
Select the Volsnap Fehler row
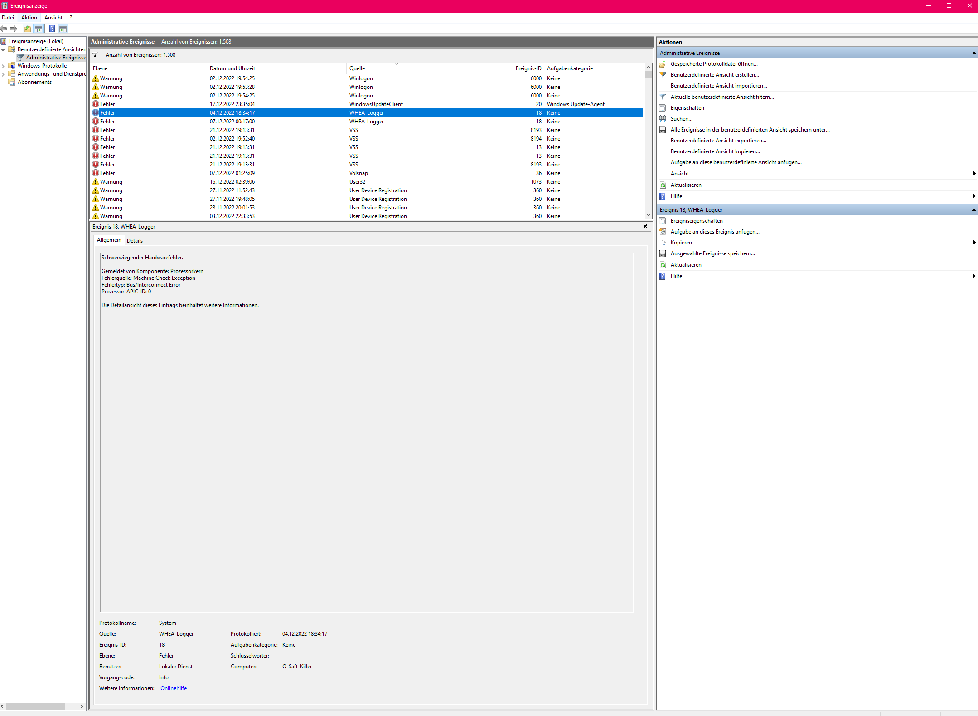tap(367, 173)
